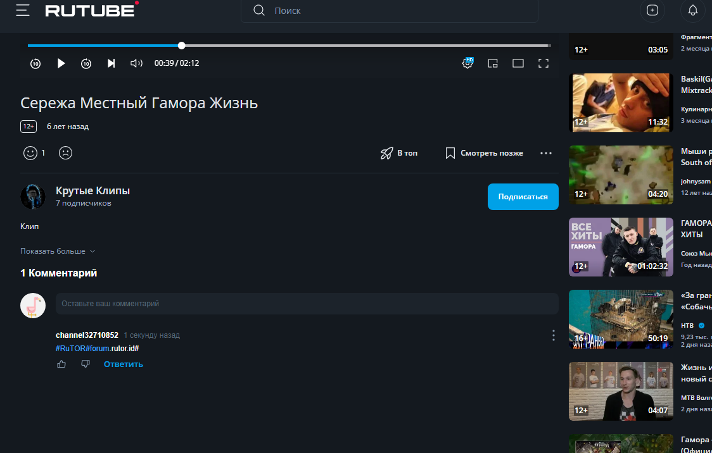Click the 6 лет назад upload date
The image size is (712, 453).
68,127
